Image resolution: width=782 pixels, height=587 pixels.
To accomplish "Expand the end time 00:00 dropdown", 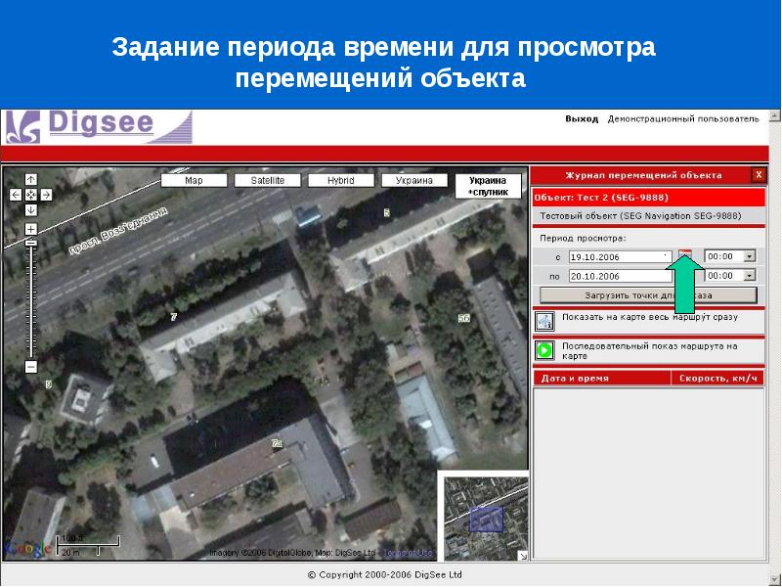I will (750, 276).
